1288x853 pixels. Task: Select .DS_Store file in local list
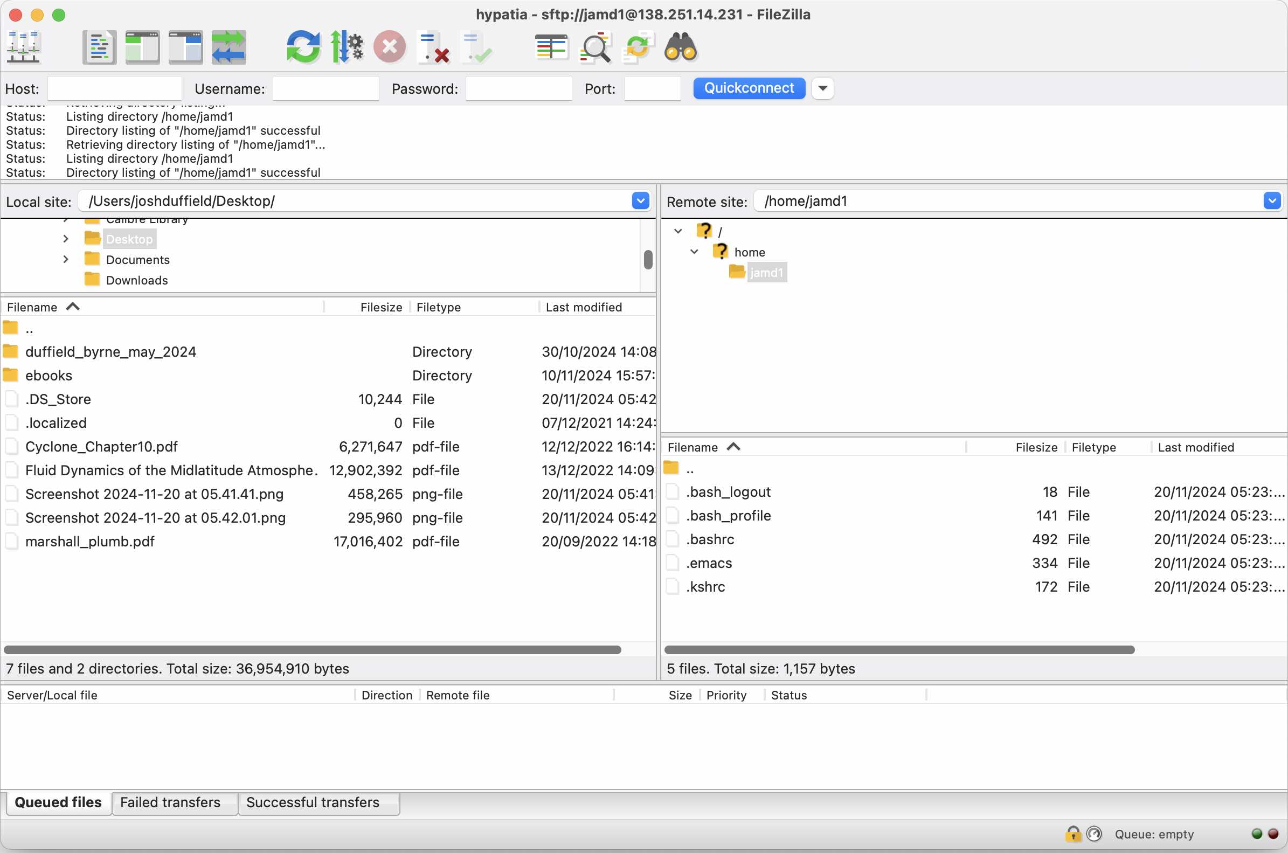click(329, 399)
